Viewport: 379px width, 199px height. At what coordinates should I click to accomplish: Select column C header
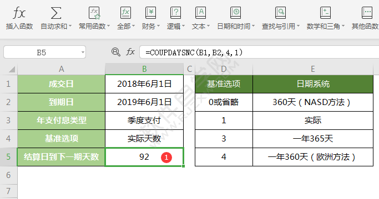(x=189, y=69)
